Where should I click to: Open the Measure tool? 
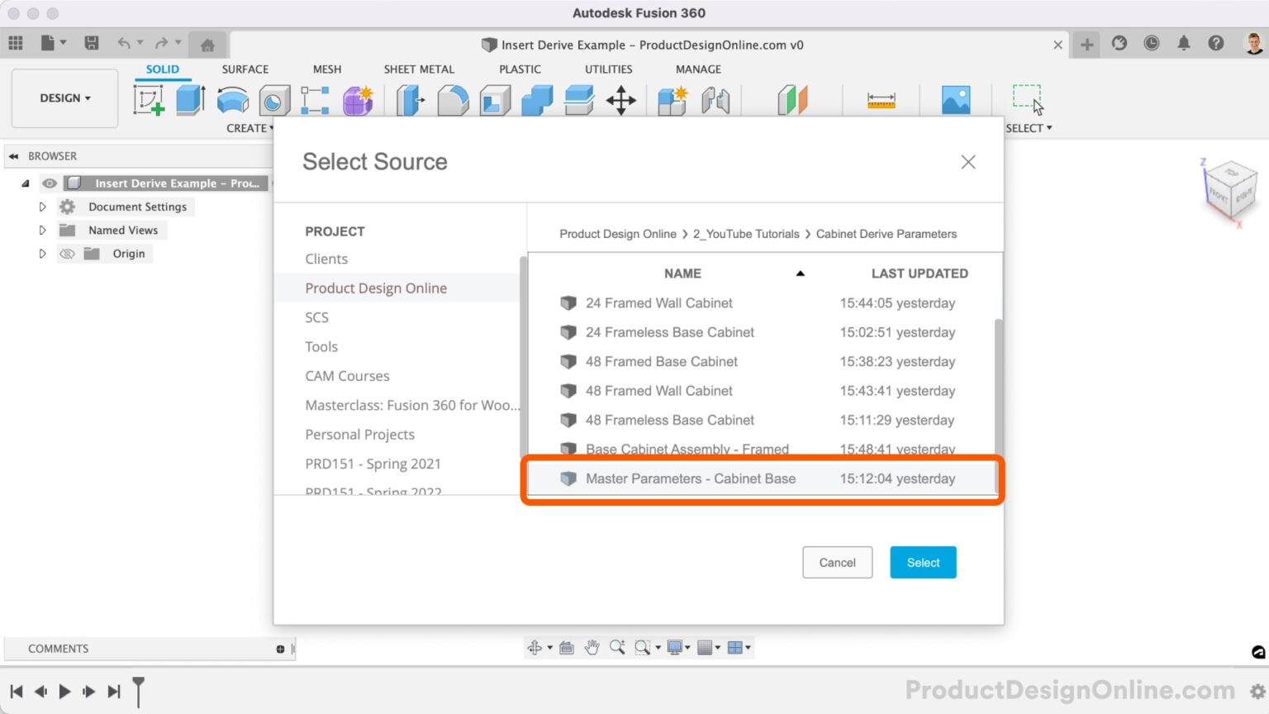[x=881, y=101]
